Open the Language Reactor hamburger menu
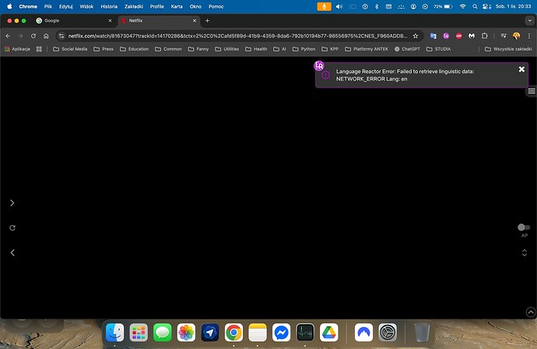This screenshot has height=349, width=537. tap(532, 91)
